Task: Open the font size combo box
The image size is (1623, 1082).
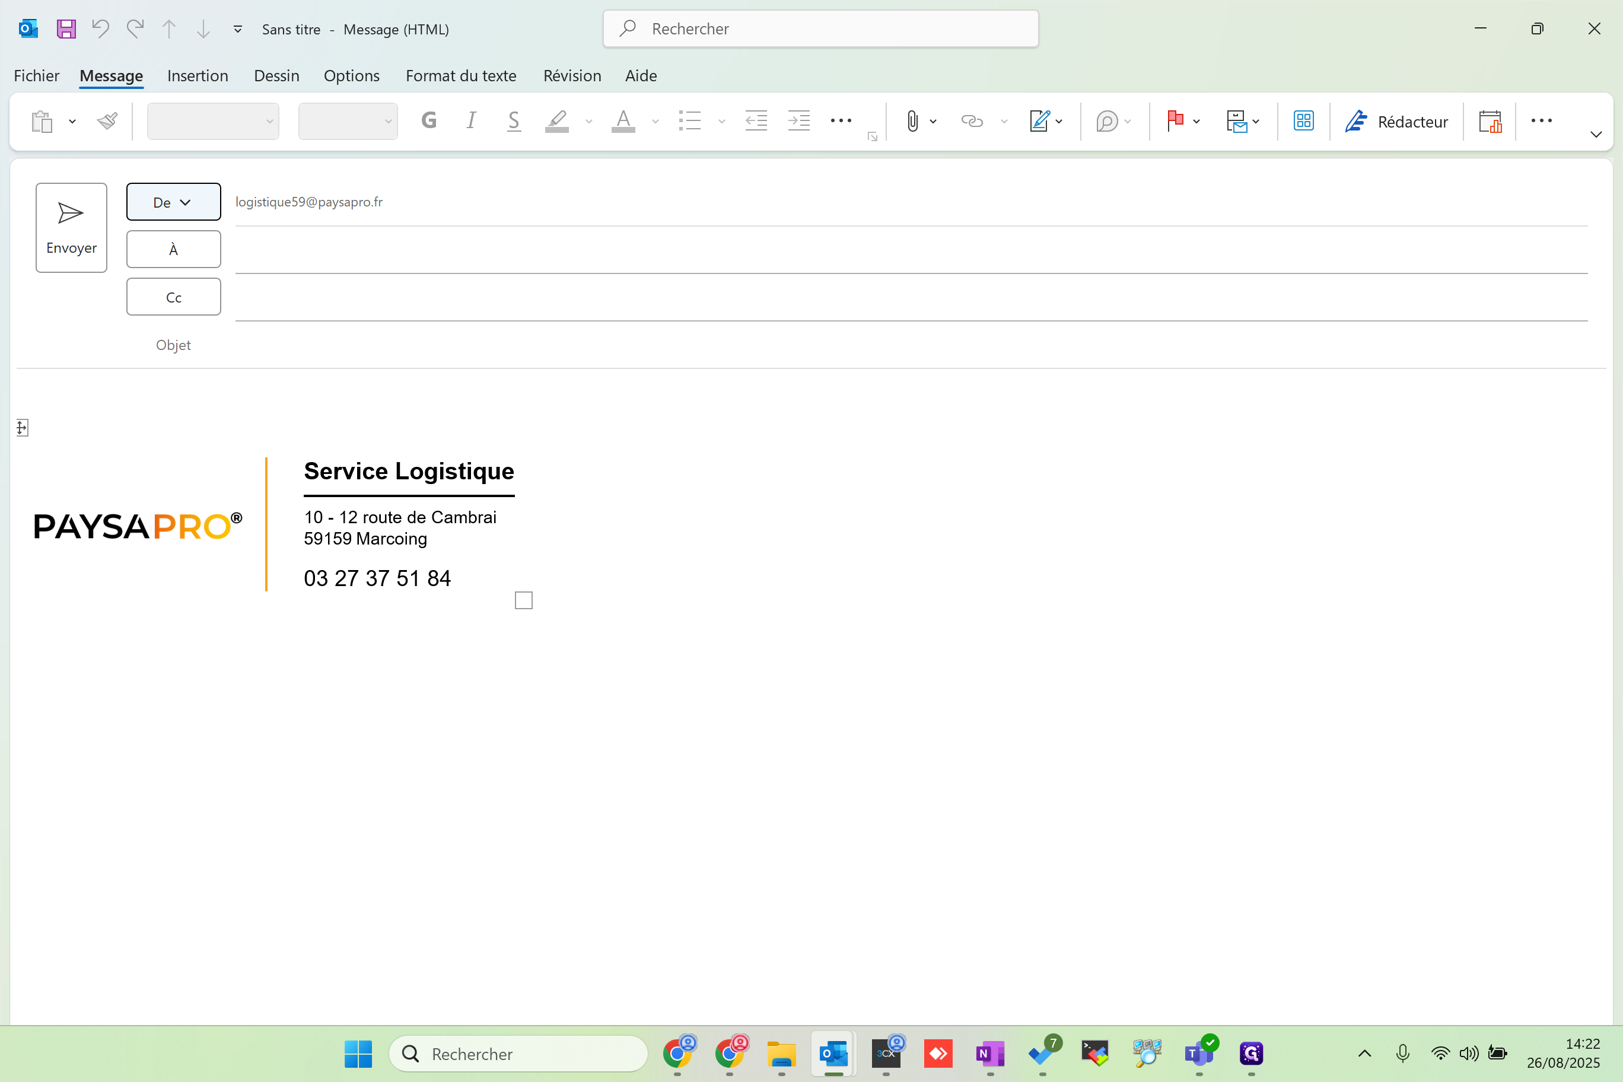Action: [348, 122]
